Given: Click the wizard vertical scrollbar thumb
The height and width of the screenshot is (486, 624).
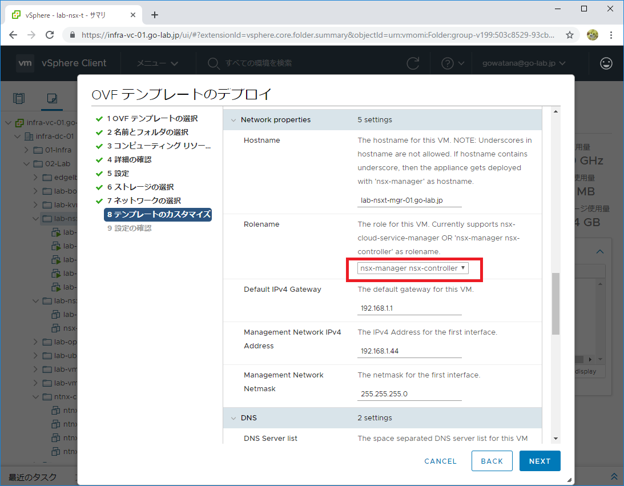Looking at the screenshot, I should 555,304.
